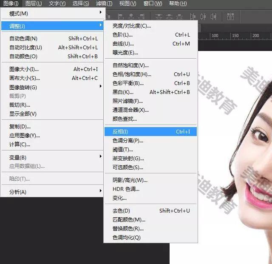Open 曲线(U)... curves dialog
This screenshot has height=264, width=272.
(150, 43)
